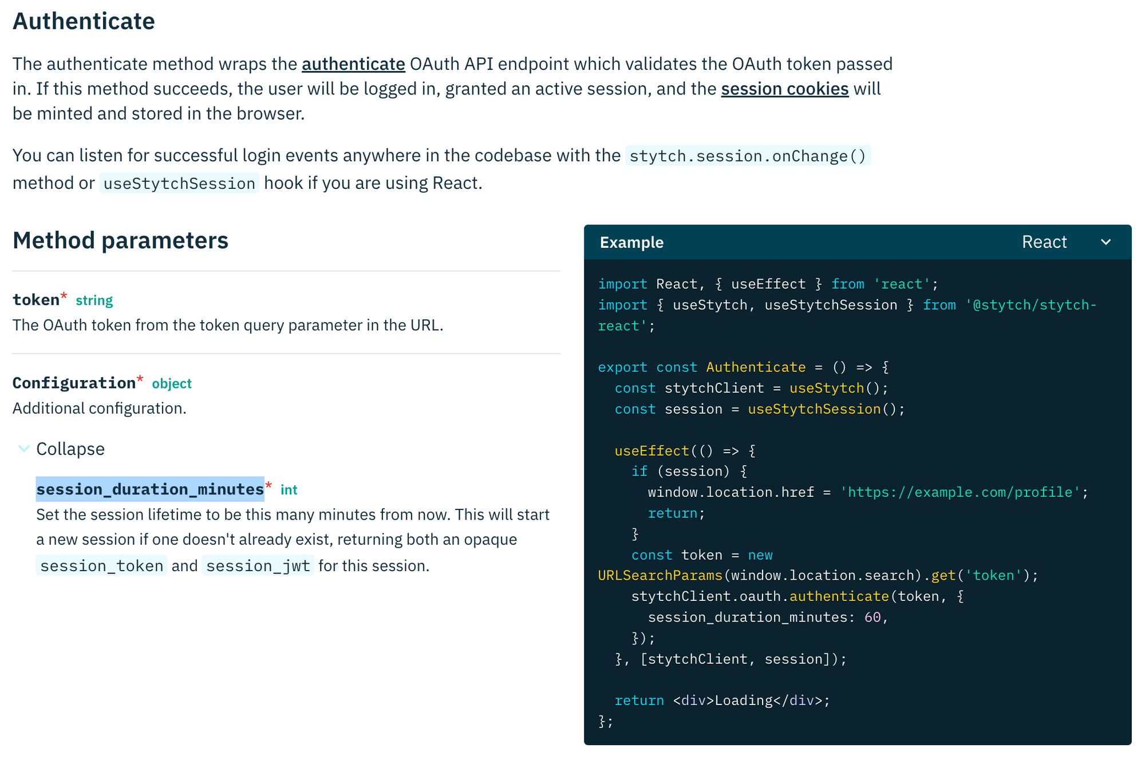Collapse the Configuration parameters section
The image size is (1145, 760).
tap(62, 449)
